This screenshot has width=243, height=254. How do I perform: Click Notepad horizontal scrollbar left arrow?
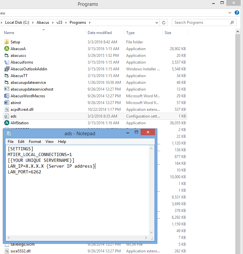pos(9,238)
